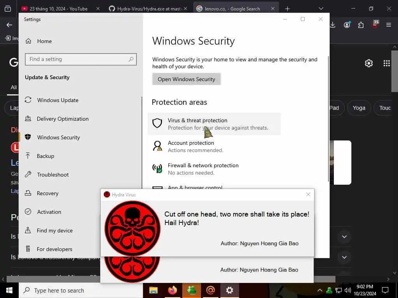Expand the first People also ask question
398x298 pixels.
click(x=344, y=237)
